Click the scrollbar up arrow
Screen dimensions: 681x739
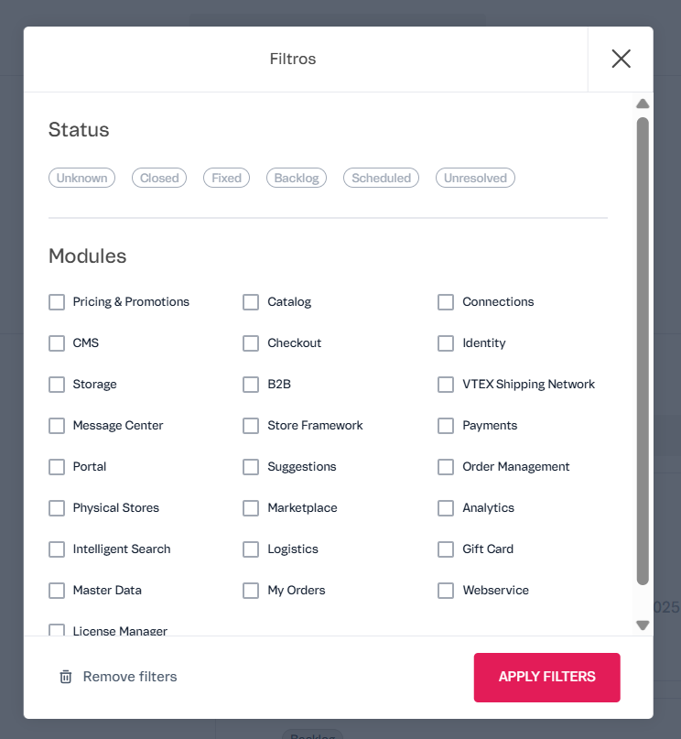(x=643, y=103)
